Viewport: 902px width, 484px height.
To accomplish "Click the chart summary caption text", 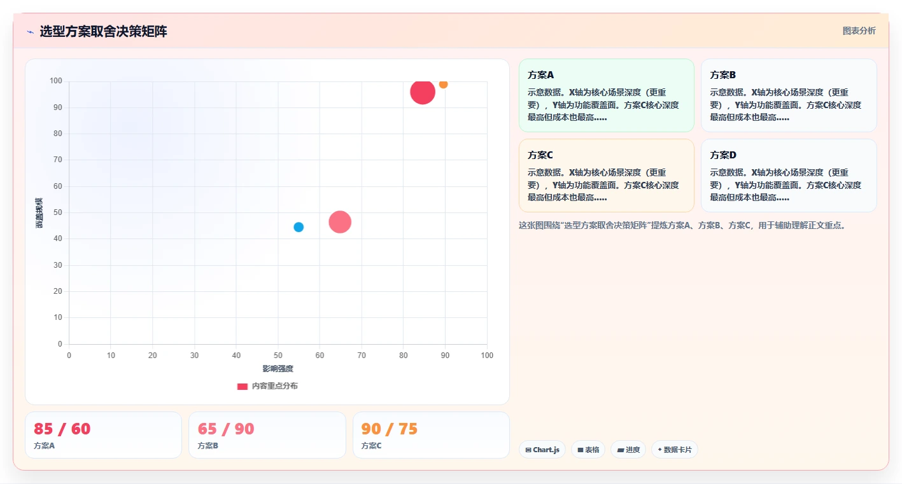I will pos(682,225).
